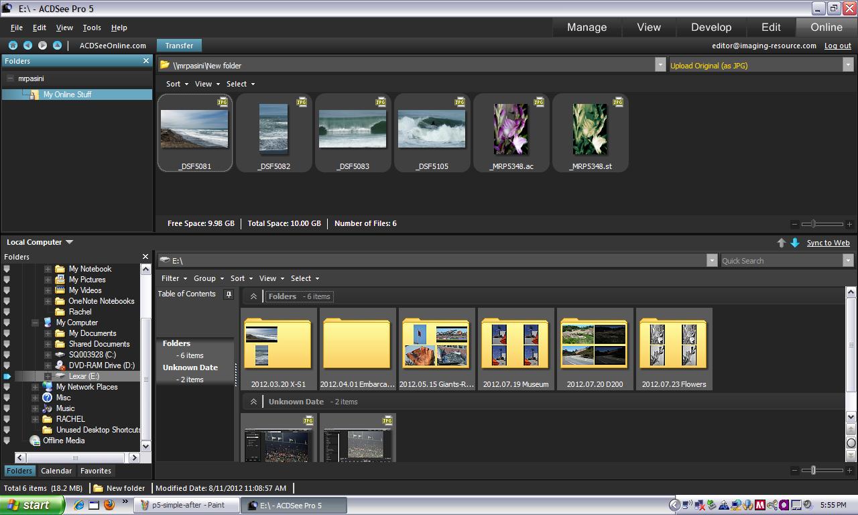Switch to the Develop mode tab

[711, 27]
